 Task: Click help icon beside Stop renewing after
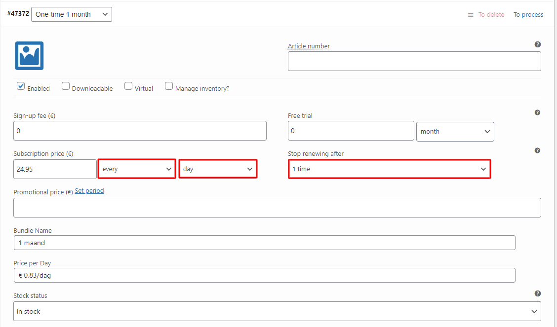[538, 150]
